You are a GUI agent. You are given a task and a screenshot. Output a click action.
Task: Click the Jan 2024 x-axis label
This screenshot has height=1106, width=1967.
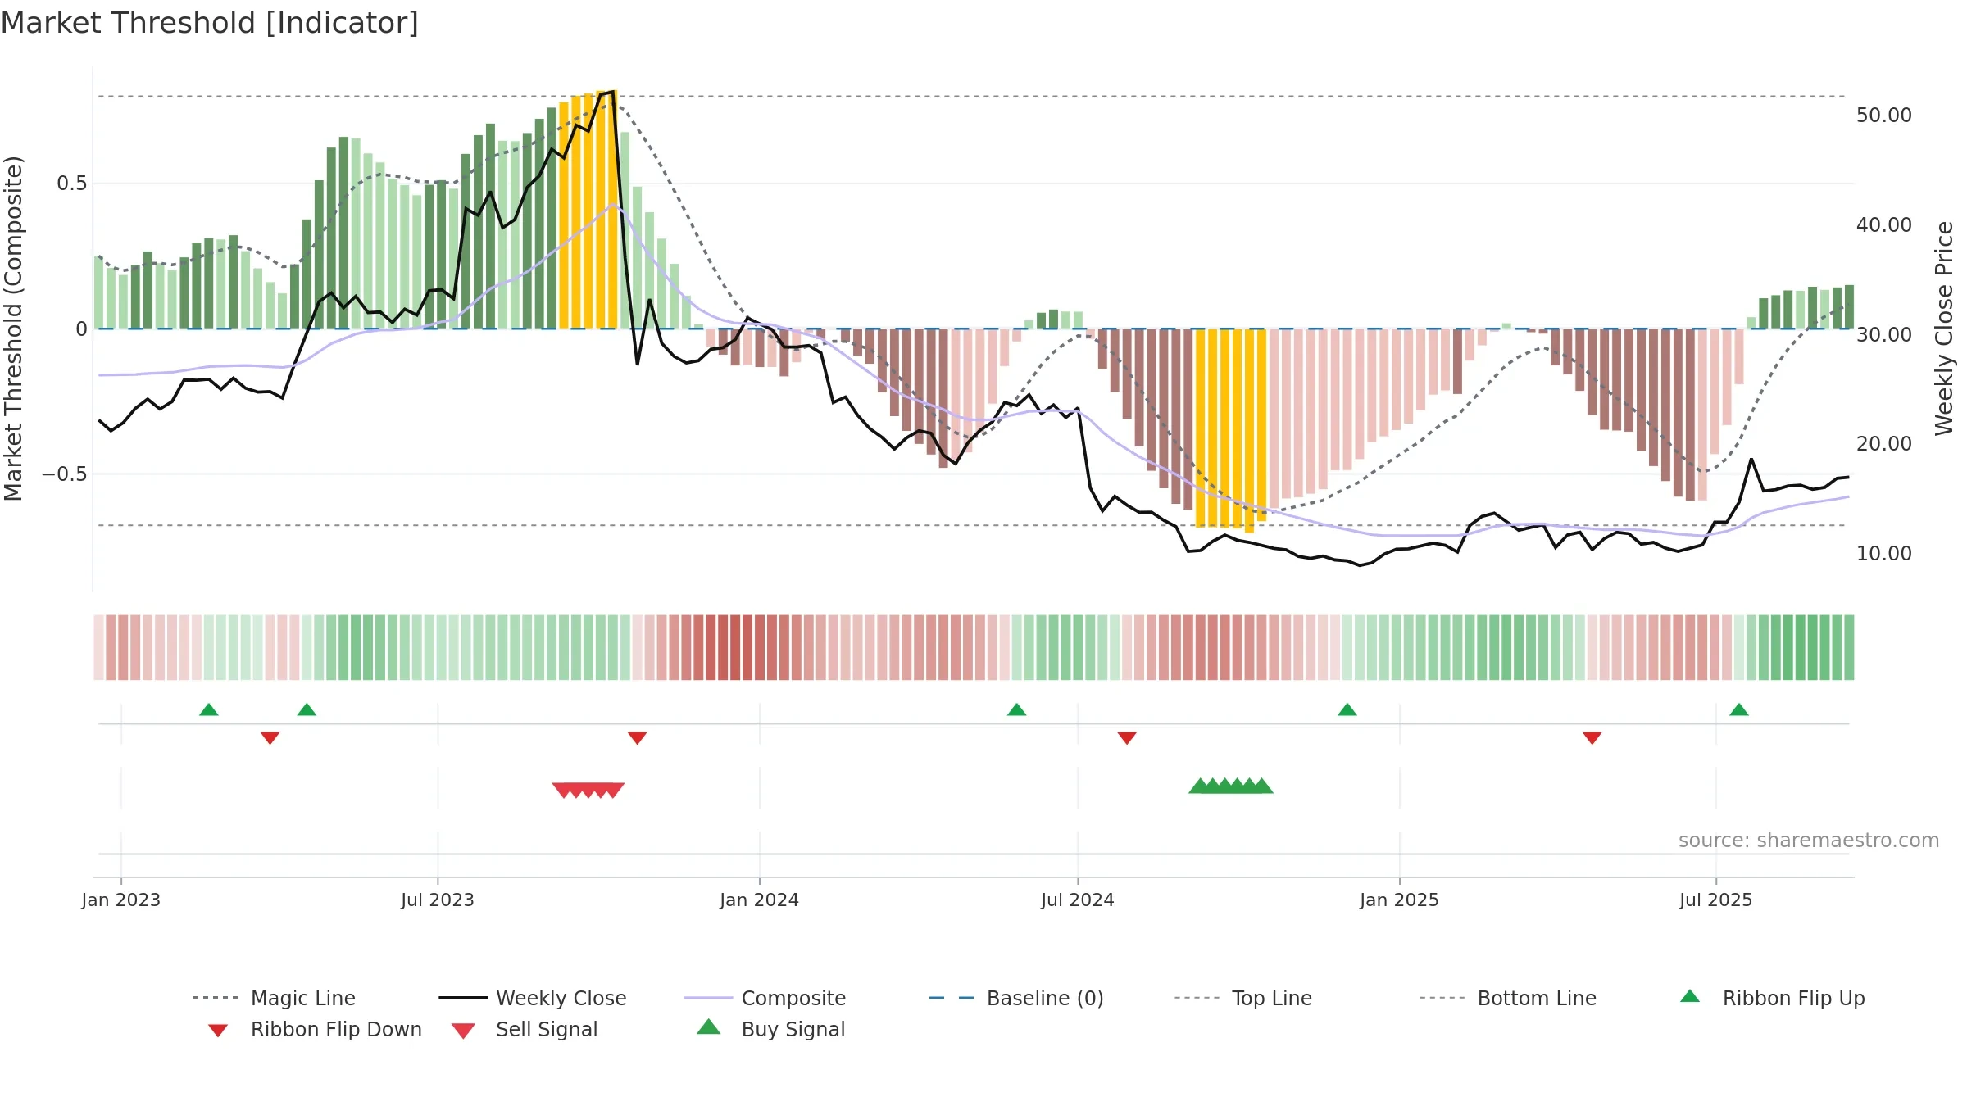click(760, 900)
